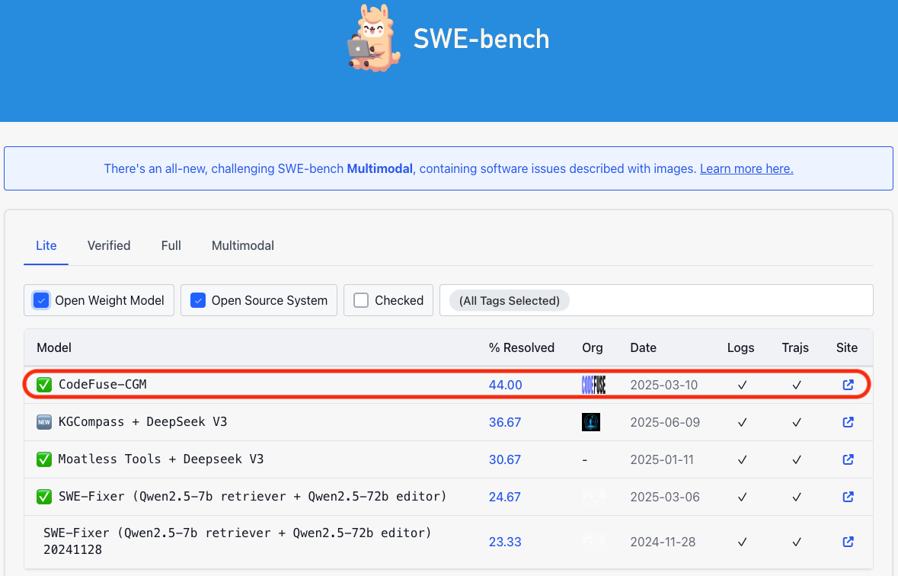The image size is (898, 576).
Task: Click the NEW badge beside KGCompass
Action: pyautogui.click(x=44, y=422)
